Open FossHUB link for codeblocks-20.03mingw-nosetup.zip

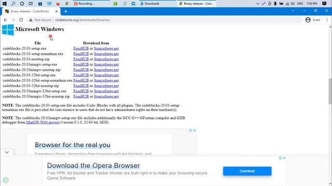click(x=81, y=70)
